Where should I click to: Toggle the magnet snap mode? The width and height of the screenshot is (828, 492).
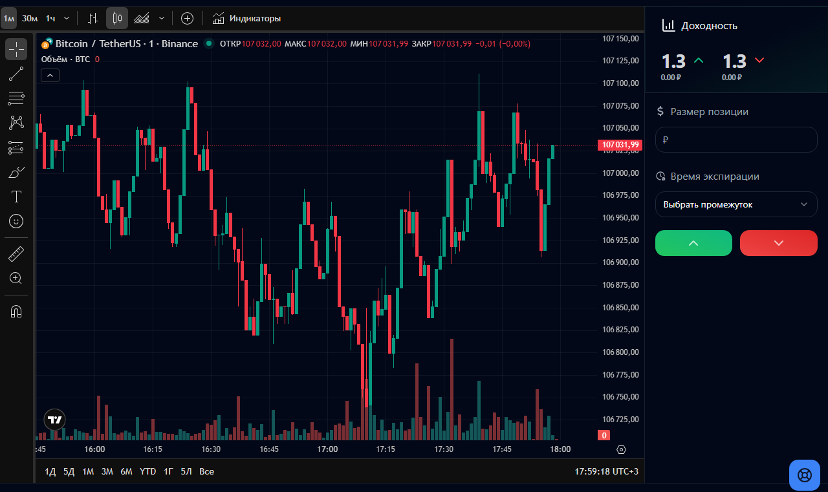[16, 311]
